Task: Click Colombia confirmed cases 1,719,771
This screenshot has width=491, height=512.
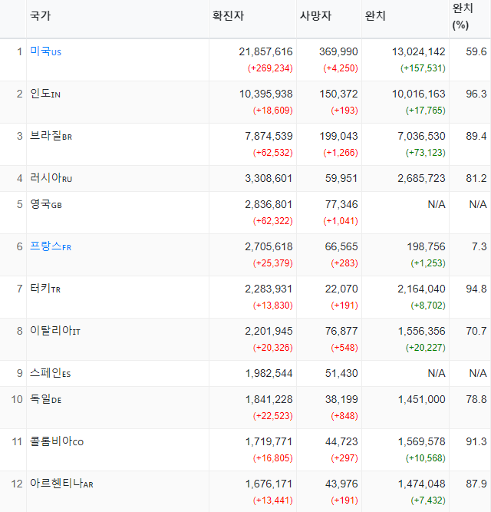Action: click(x=269, y=441)
